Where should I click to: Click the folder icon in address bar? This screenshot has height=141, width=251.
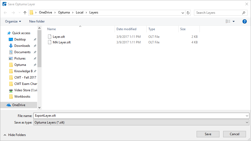click(32, 12)
